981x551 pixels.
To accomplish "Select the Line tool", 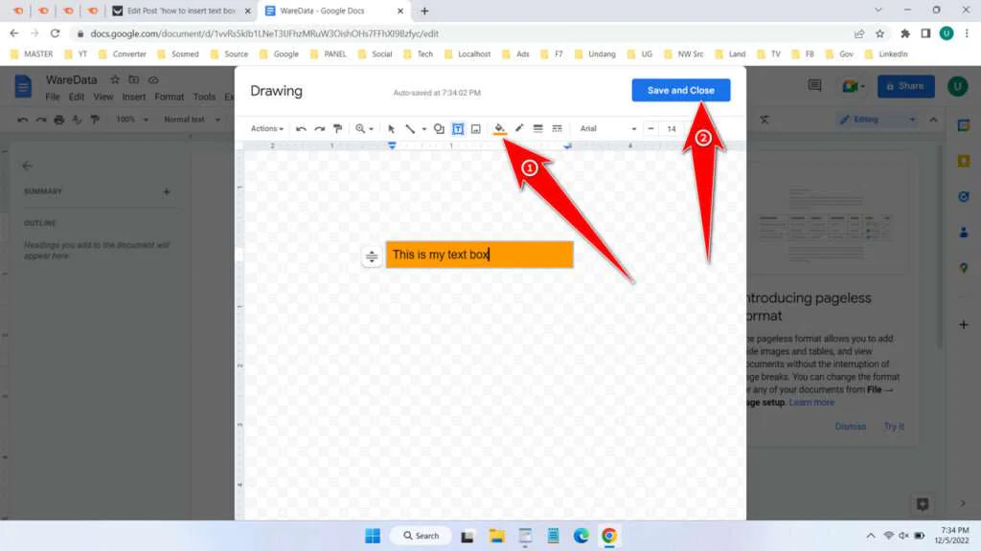I will [x=409, y=128].
